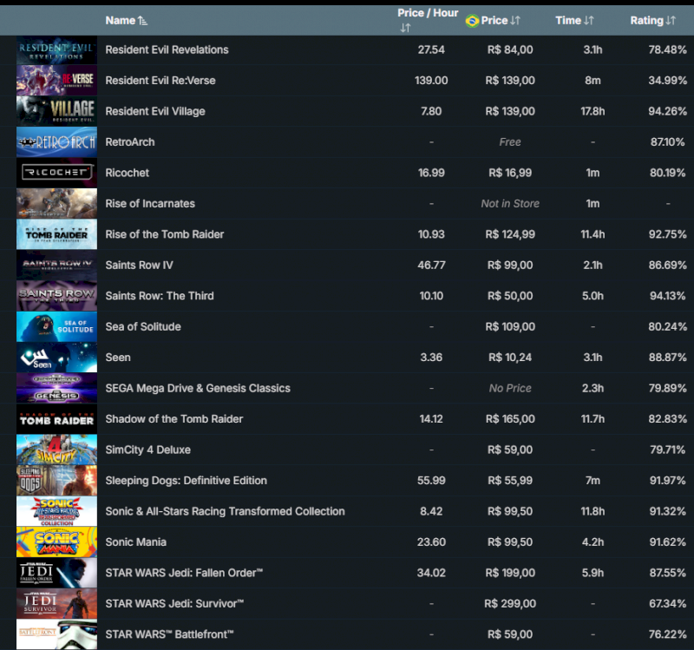The width and height of the screenshot is (694, 650).
Task: Open the Resident Evil Revelations title
Action: click(167, 49)
